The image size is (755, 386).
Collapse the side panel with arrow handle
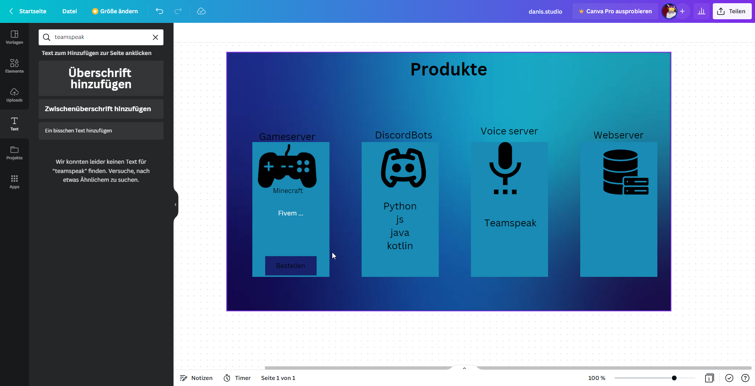click(176, 205)
